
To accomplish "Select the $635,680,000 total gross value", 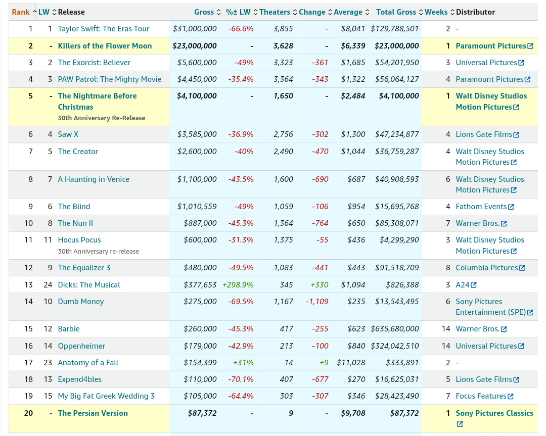I will tap(394, 329).
